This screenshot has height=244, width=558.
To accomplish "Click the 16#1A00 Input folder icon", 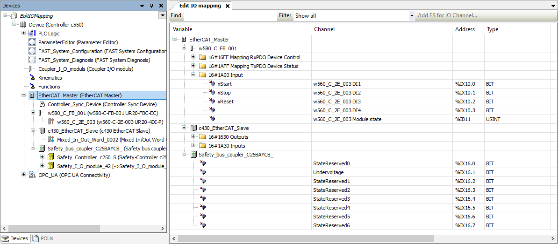I will (x=203, y=75).
